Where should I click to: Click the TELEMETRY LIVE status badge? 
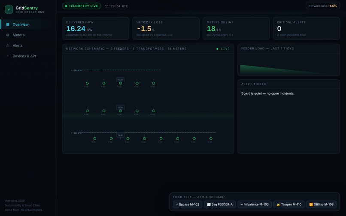tap(82, 6)
